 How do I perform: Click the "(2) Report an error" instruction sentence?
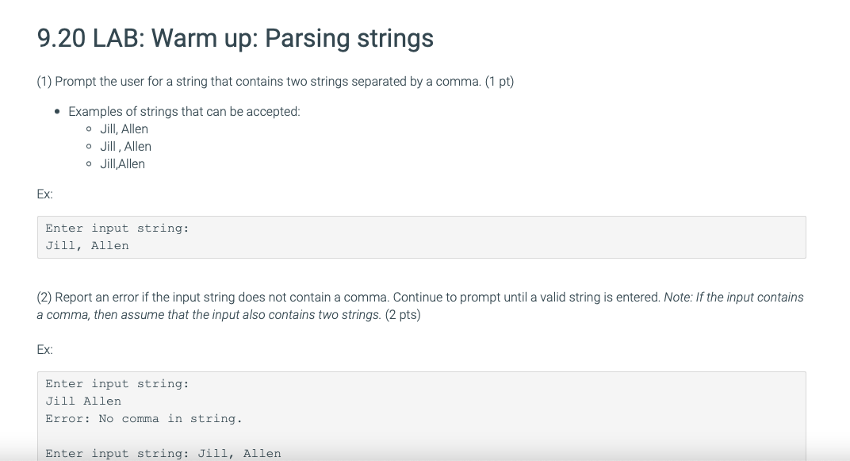click(x=349, y=298)
